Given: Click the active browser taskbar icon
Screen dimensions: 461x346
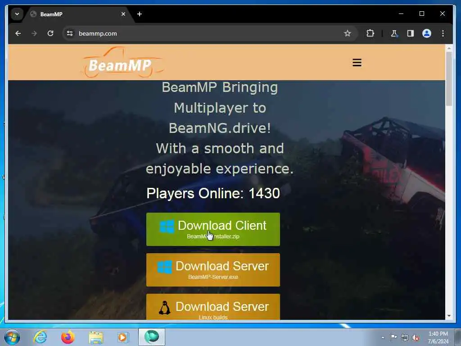Looking at the screenshot, I should tap(152, 337).
